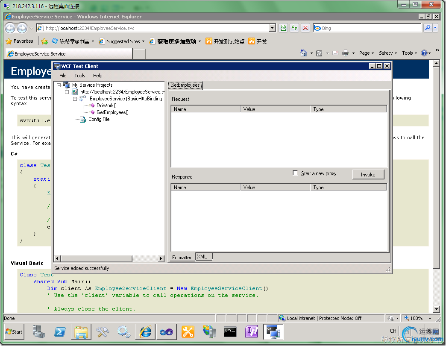
Task: Click the IE Home icon
Action: tap(304, 53)
